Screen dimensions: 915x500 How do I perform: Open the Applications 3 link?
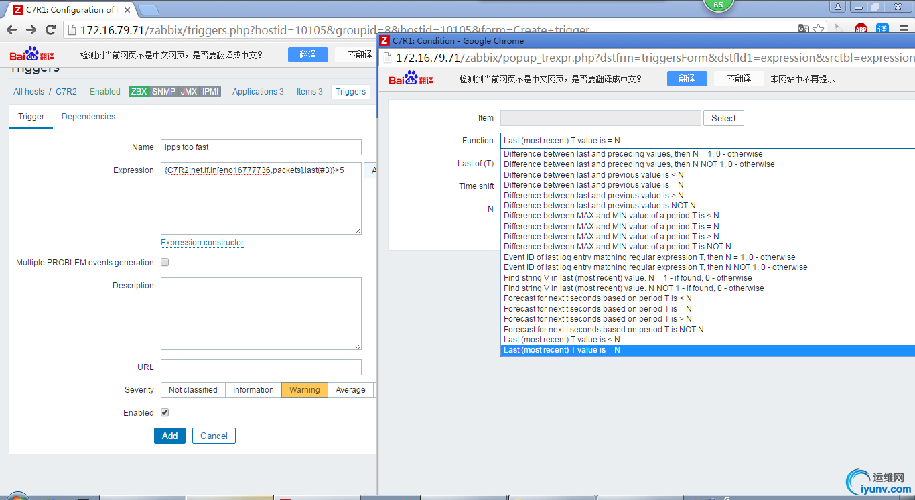258,91
